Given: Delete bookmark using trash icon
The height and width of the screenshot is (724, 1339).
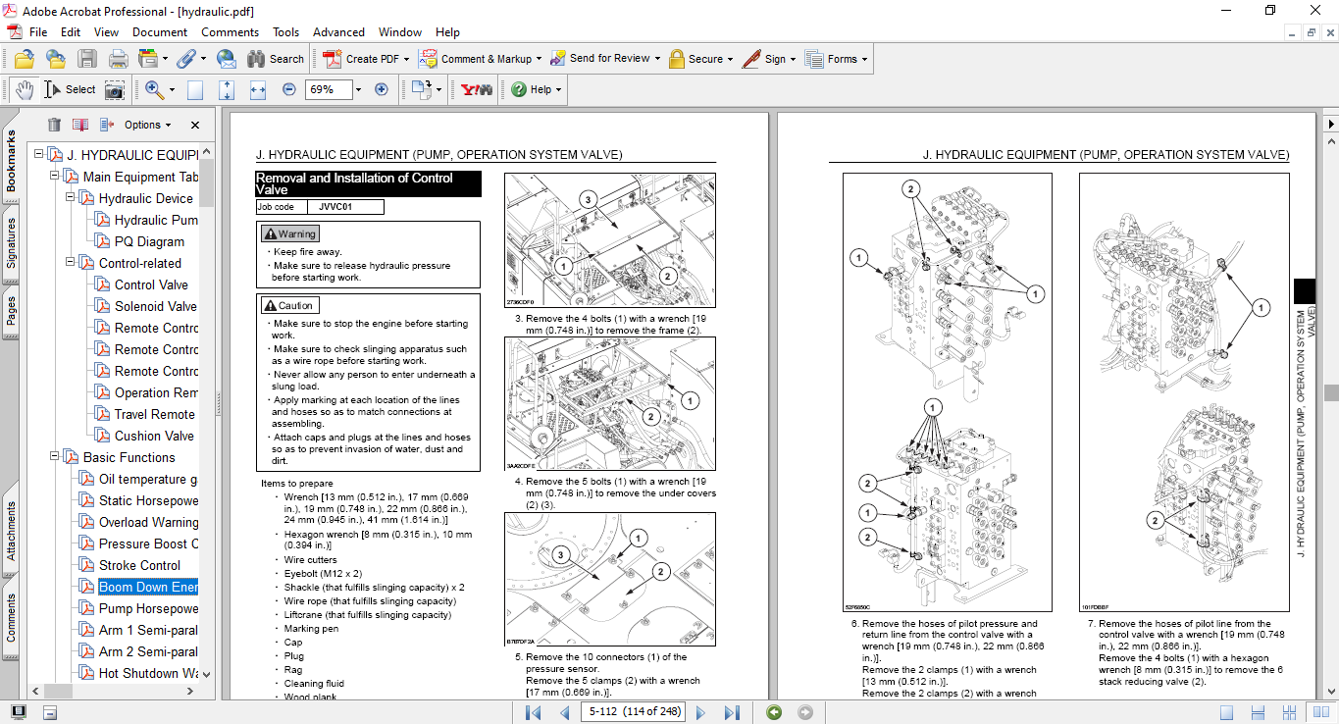Looking at the screenshot, I should 54,125.
